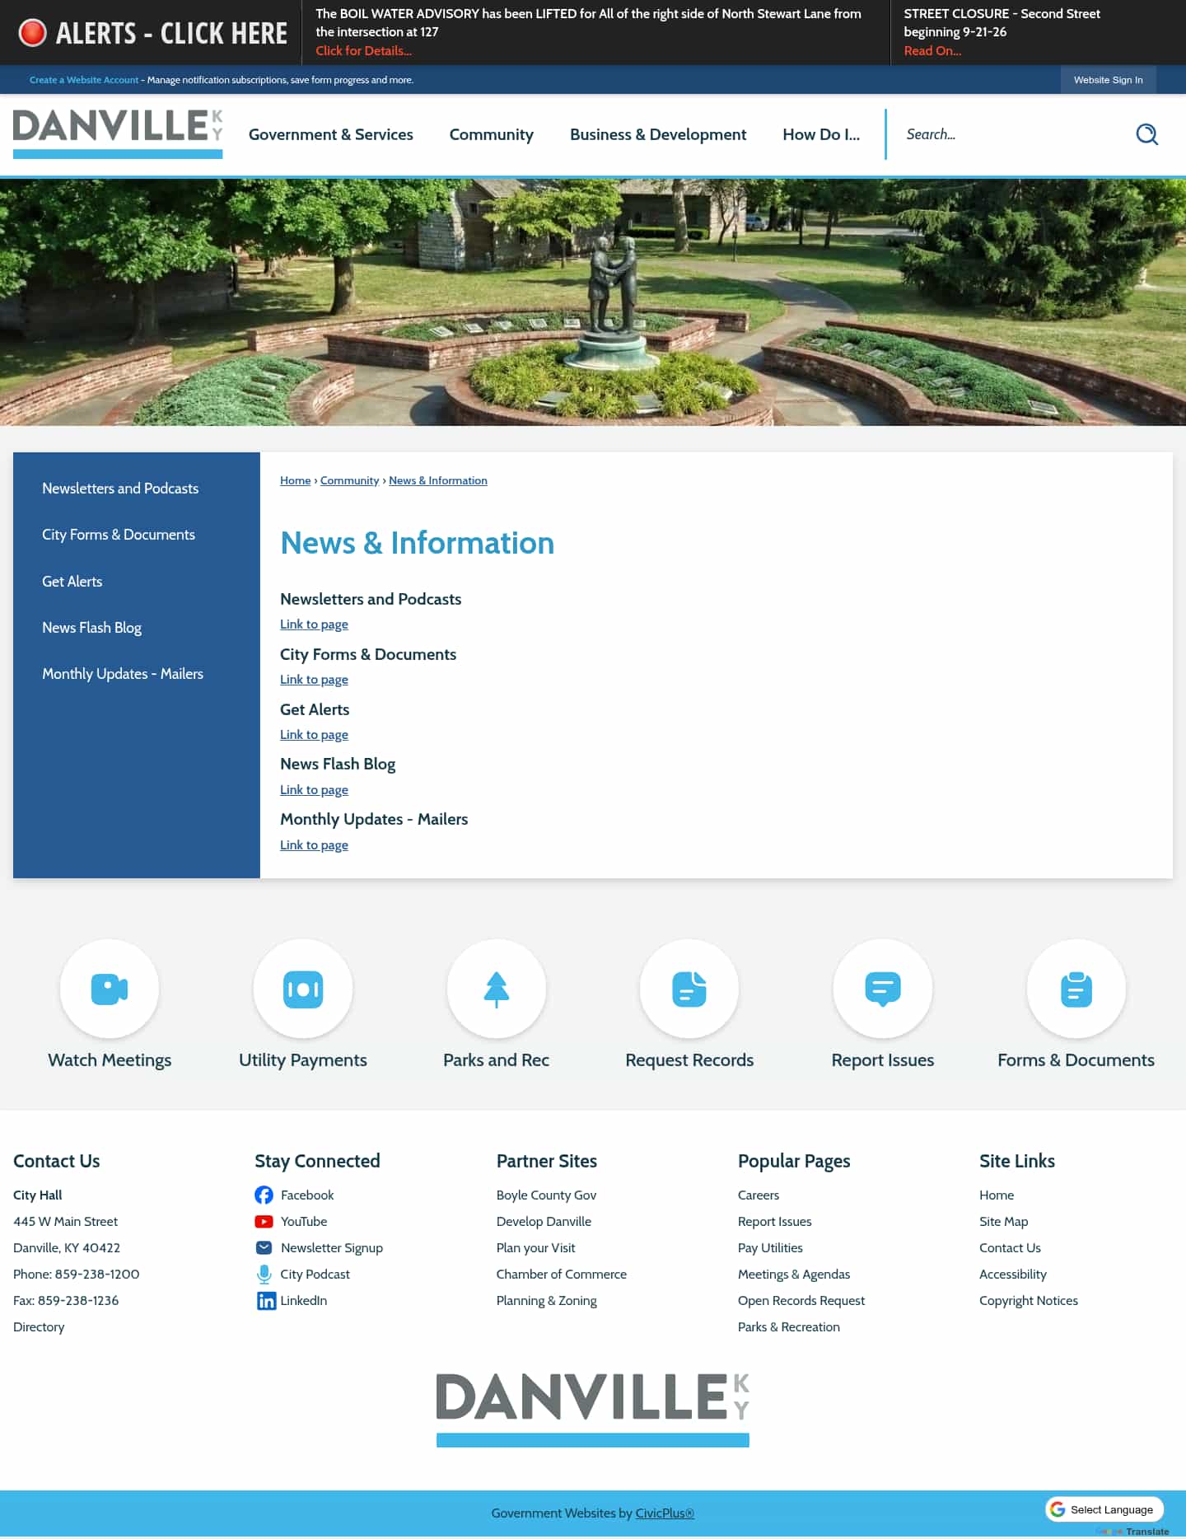Image resolution: width=1186 pixels, height=1539 pixels.
Task: Select Monthly Updates - Mailers in sidebar
Action: [x=123, y=674]
